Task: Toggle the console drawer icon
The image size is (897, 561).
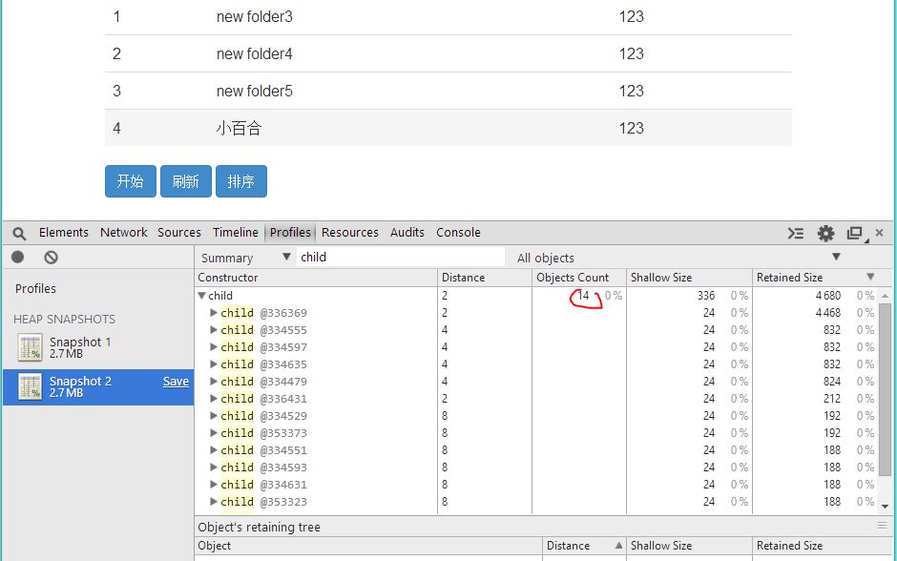Action: point(796,233)
